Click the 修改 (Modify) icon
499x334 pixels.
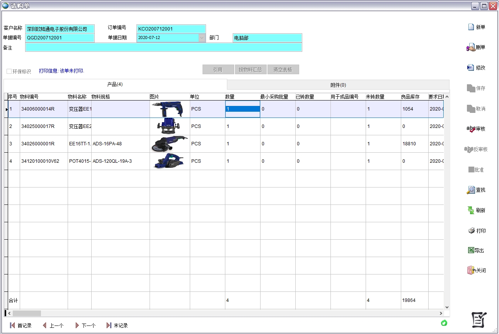[471, 68]
